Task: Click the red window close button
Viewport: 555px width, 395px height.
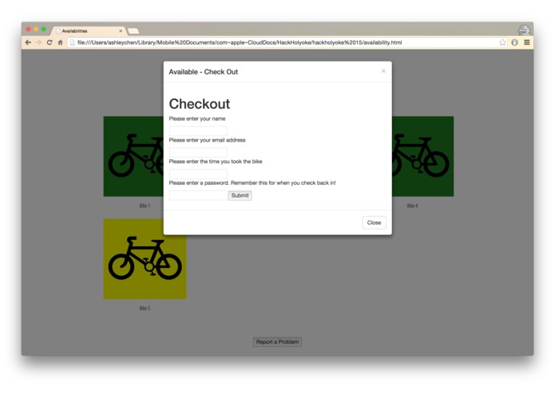Action: point(28,30)
